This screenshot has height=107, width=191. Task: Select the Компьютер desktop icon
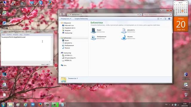click(x=4, y=4)
